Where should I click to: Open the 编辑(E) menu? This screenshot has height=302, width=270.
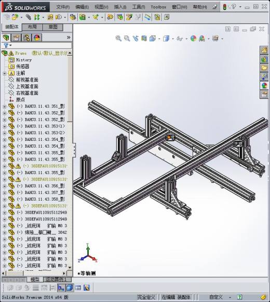tap(82, 7)
